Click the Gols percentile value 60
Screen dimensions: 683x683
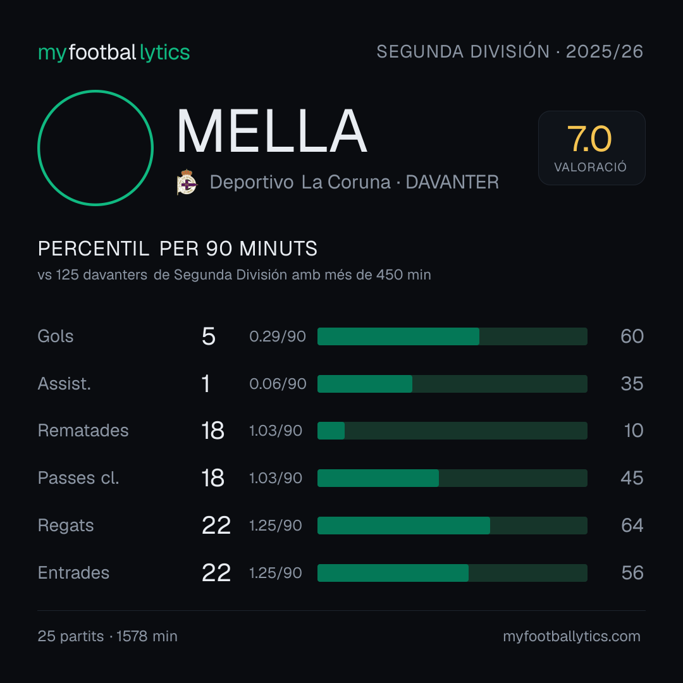click(x=632, y=336)
